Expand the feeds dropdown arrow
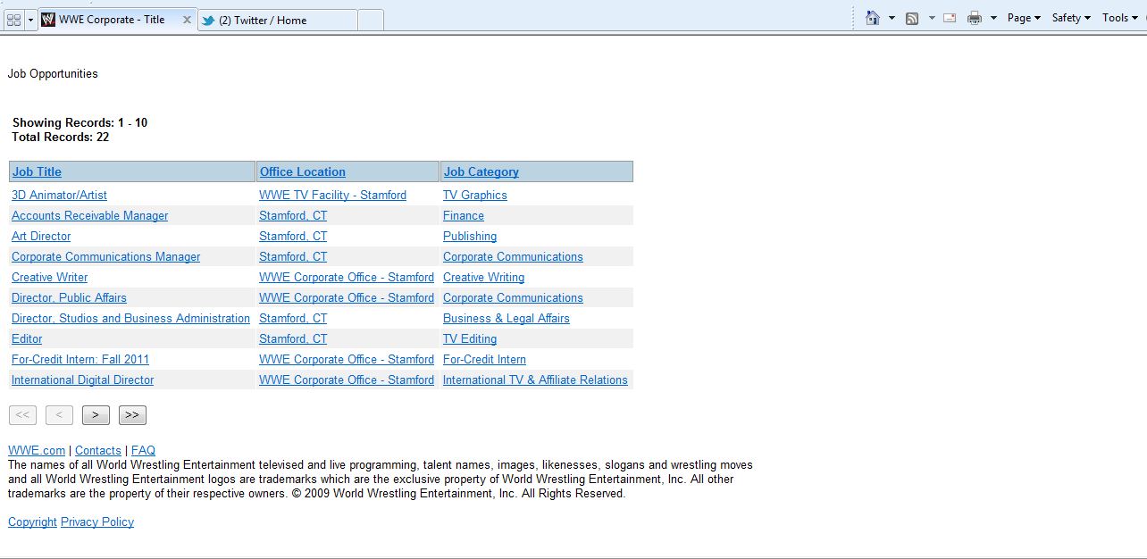The height and width of the screenshot is (559, 1147). (x=932, y=18)
